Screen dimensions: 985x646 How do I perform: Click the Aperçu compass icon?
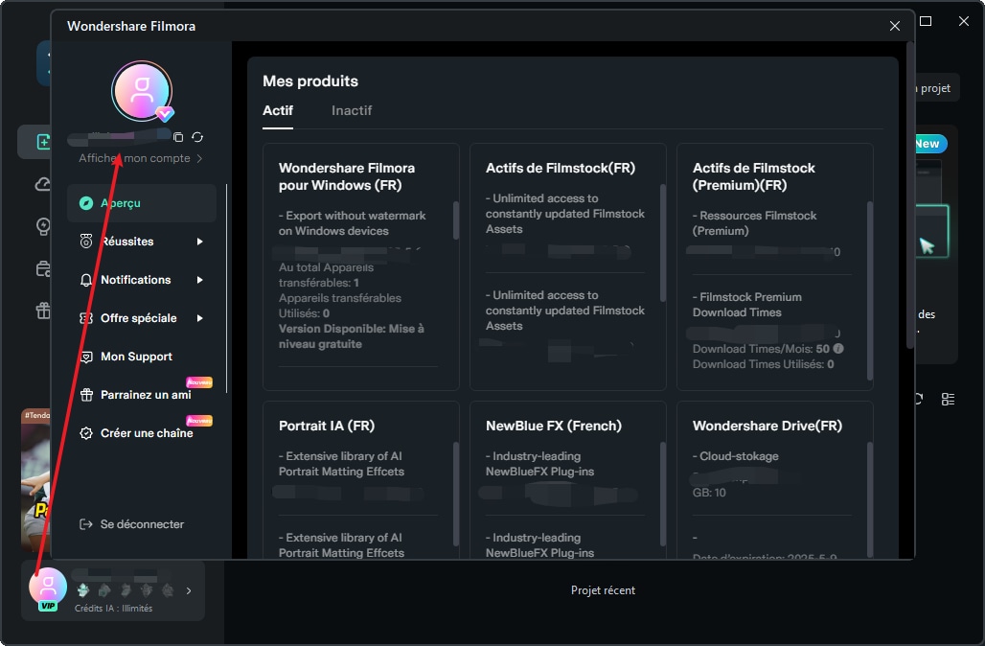(x=86, y=203)
